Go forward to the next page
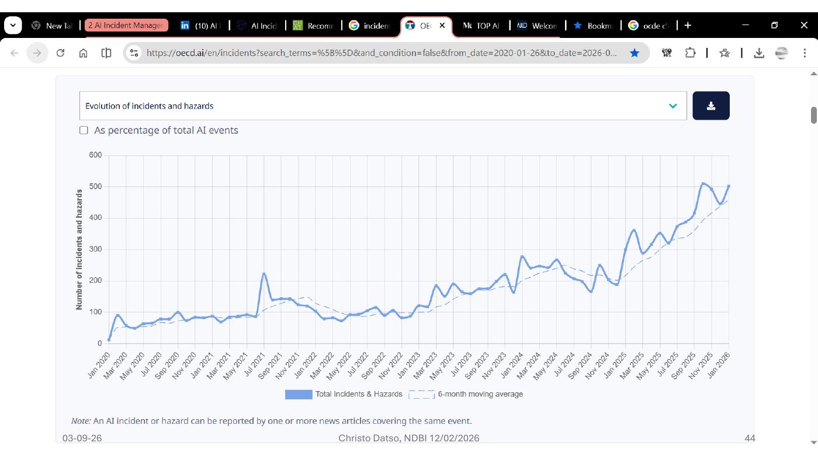 coord(37,53)
